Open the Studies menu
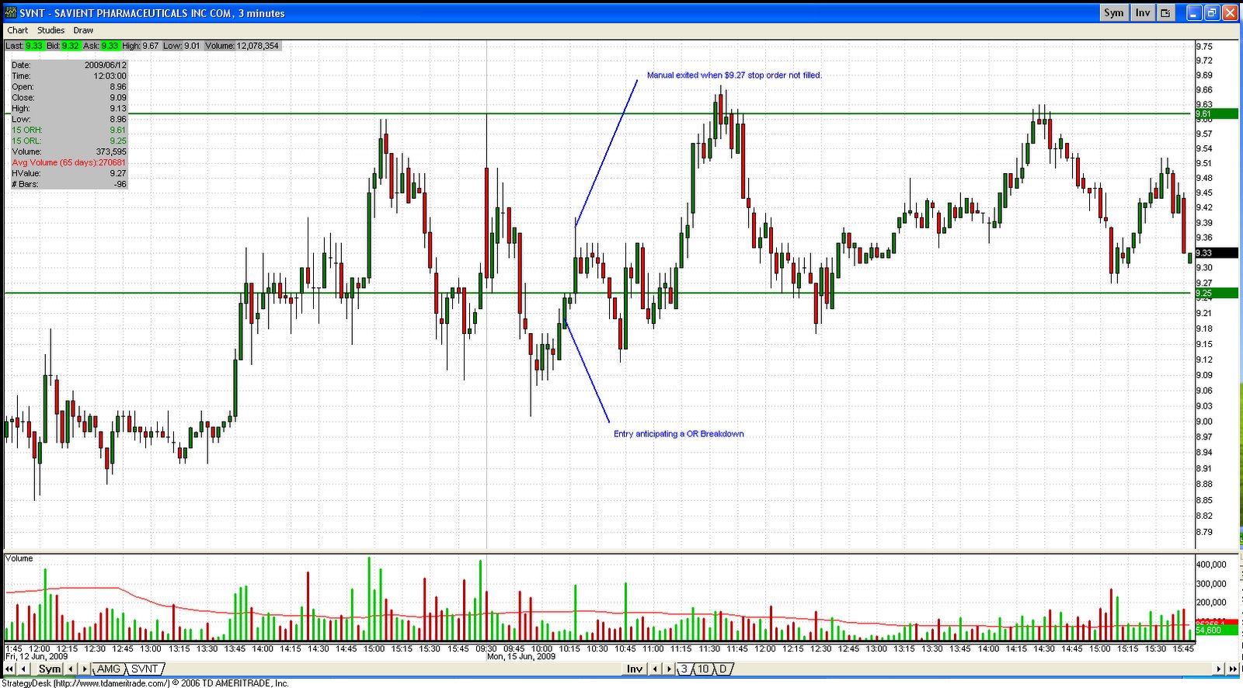Screen dimensions: 1243x688 [x=51, y=30]
